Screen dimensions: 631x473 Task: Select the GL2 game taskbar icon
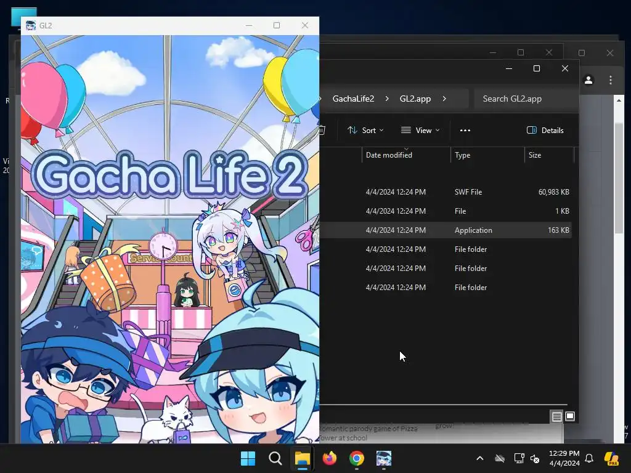coord(384,458)
